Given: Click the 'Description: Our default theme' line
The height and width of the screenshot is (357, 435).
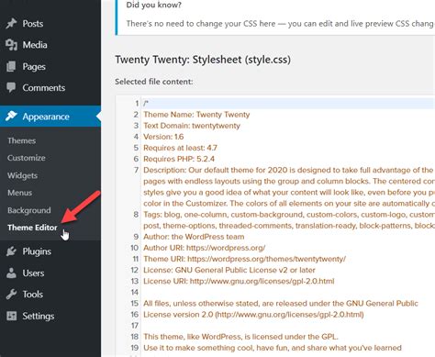Looking at the screenshot, I should coord(288,186).
